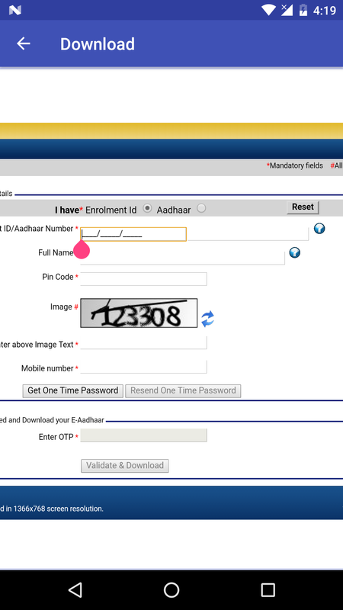Tap the back arrow in Download header
Image resolution: width=343 pixels, height=610 pixels.
coord(24,43)
